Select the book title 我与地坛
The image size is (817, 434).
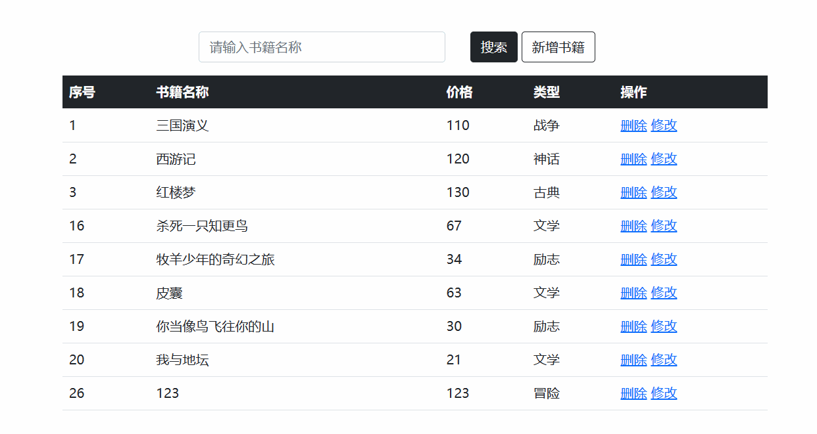[x=182, y=360]
